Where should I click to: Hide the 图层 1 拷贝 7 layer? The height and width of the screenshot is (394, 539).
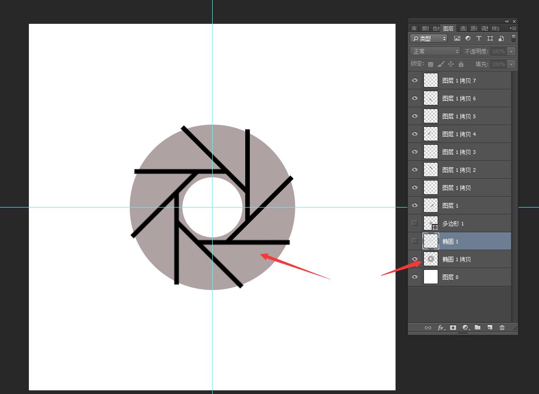click(415, 80)
